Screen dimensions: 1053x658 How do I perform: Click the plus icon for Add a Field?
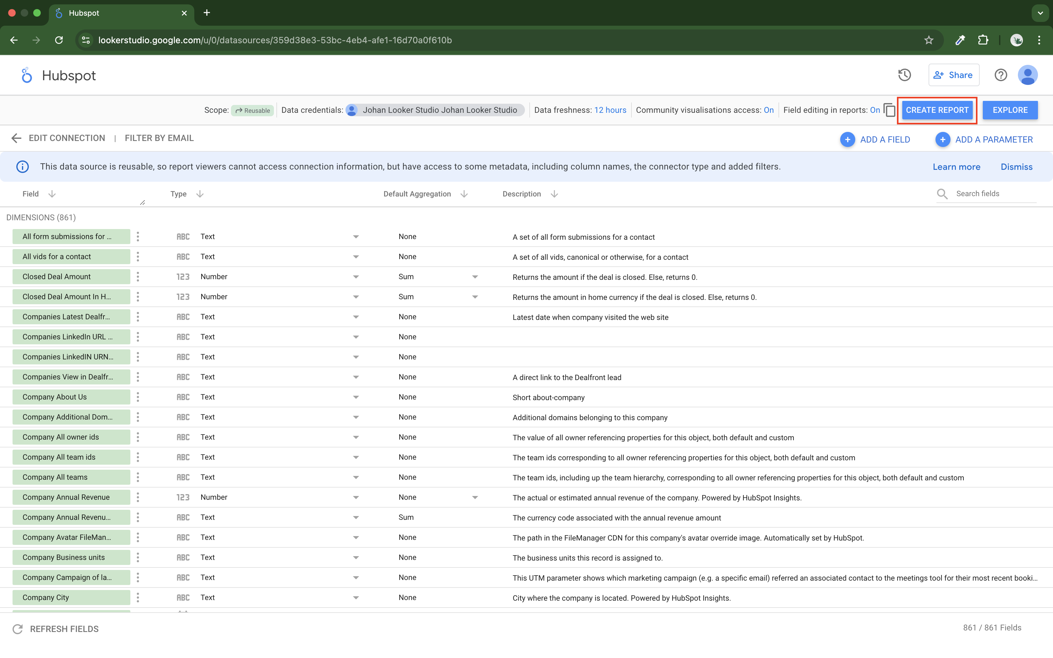tap(847, 140)
